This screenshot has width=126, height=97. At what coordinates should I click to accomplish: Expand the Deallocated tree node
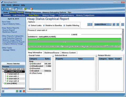click(30, 66)
